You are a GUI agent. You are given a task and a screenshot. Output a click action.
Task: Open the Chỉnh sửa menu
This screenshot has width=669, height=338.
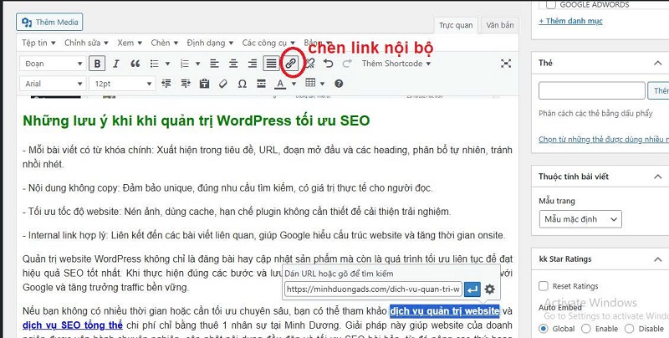point(87,43)
